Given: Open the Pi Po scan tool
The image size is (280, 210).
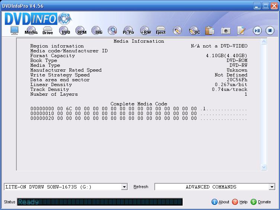Looking at the screenshot, I should click(x=128, y=30).
